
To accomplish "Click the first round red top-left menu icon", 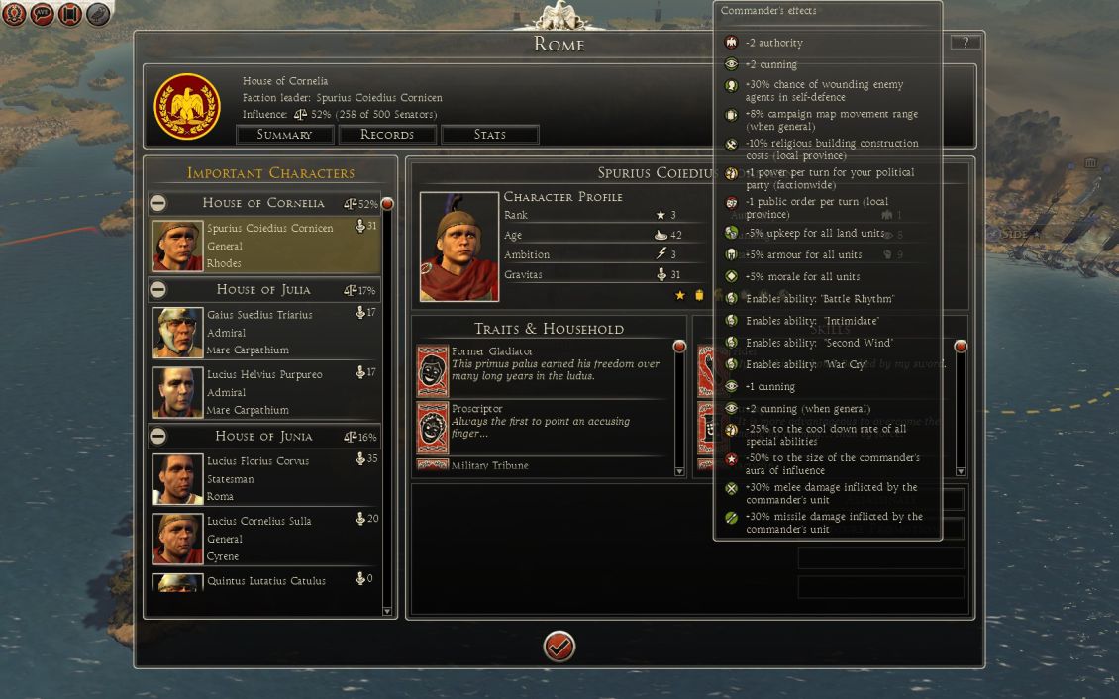I will 14,13.
